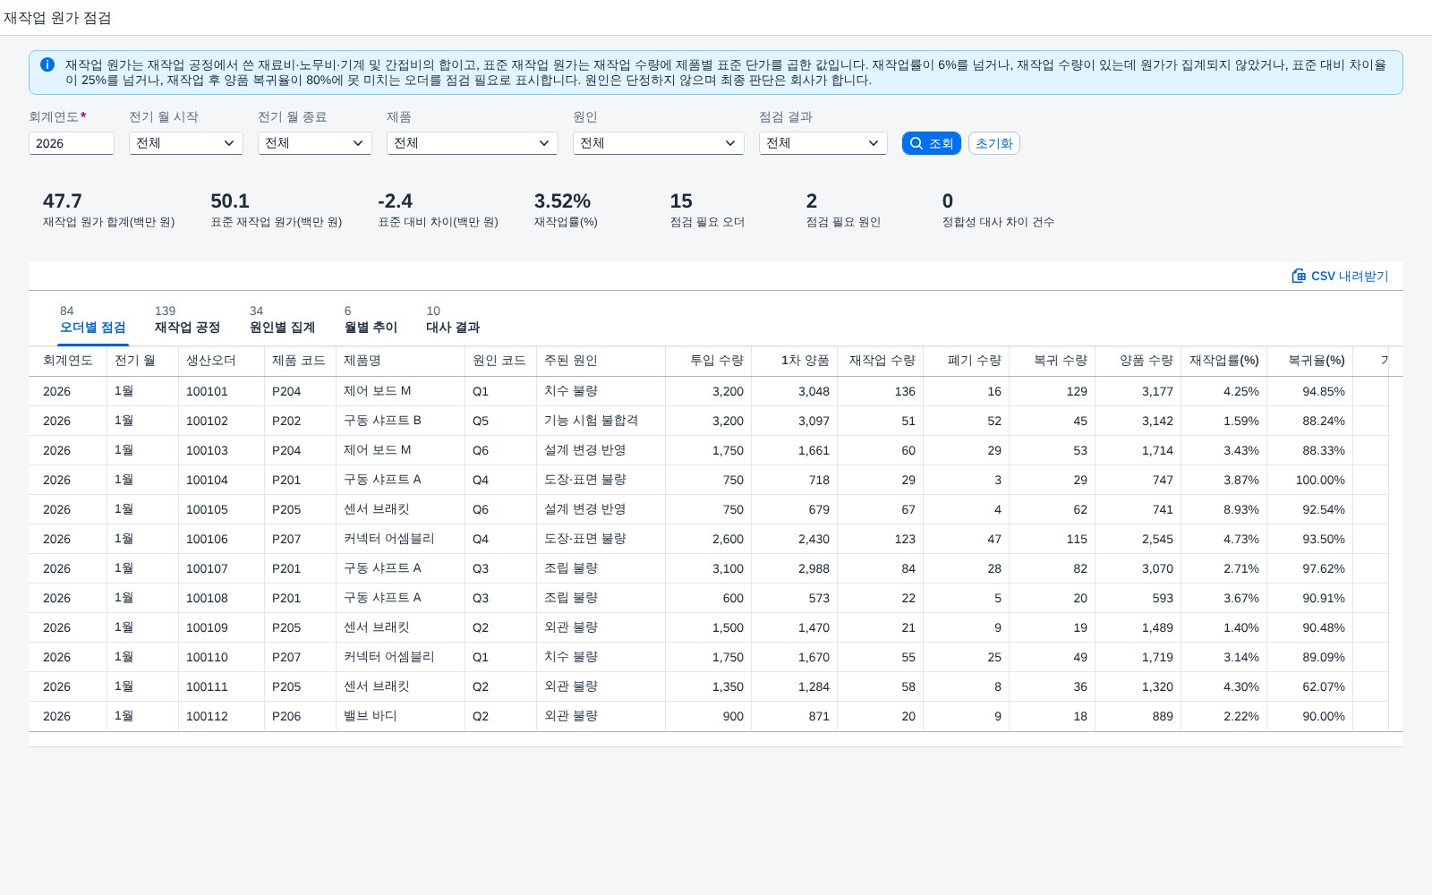
Task: Click the blue info icon in the notice banner
Action: point(47,64)
